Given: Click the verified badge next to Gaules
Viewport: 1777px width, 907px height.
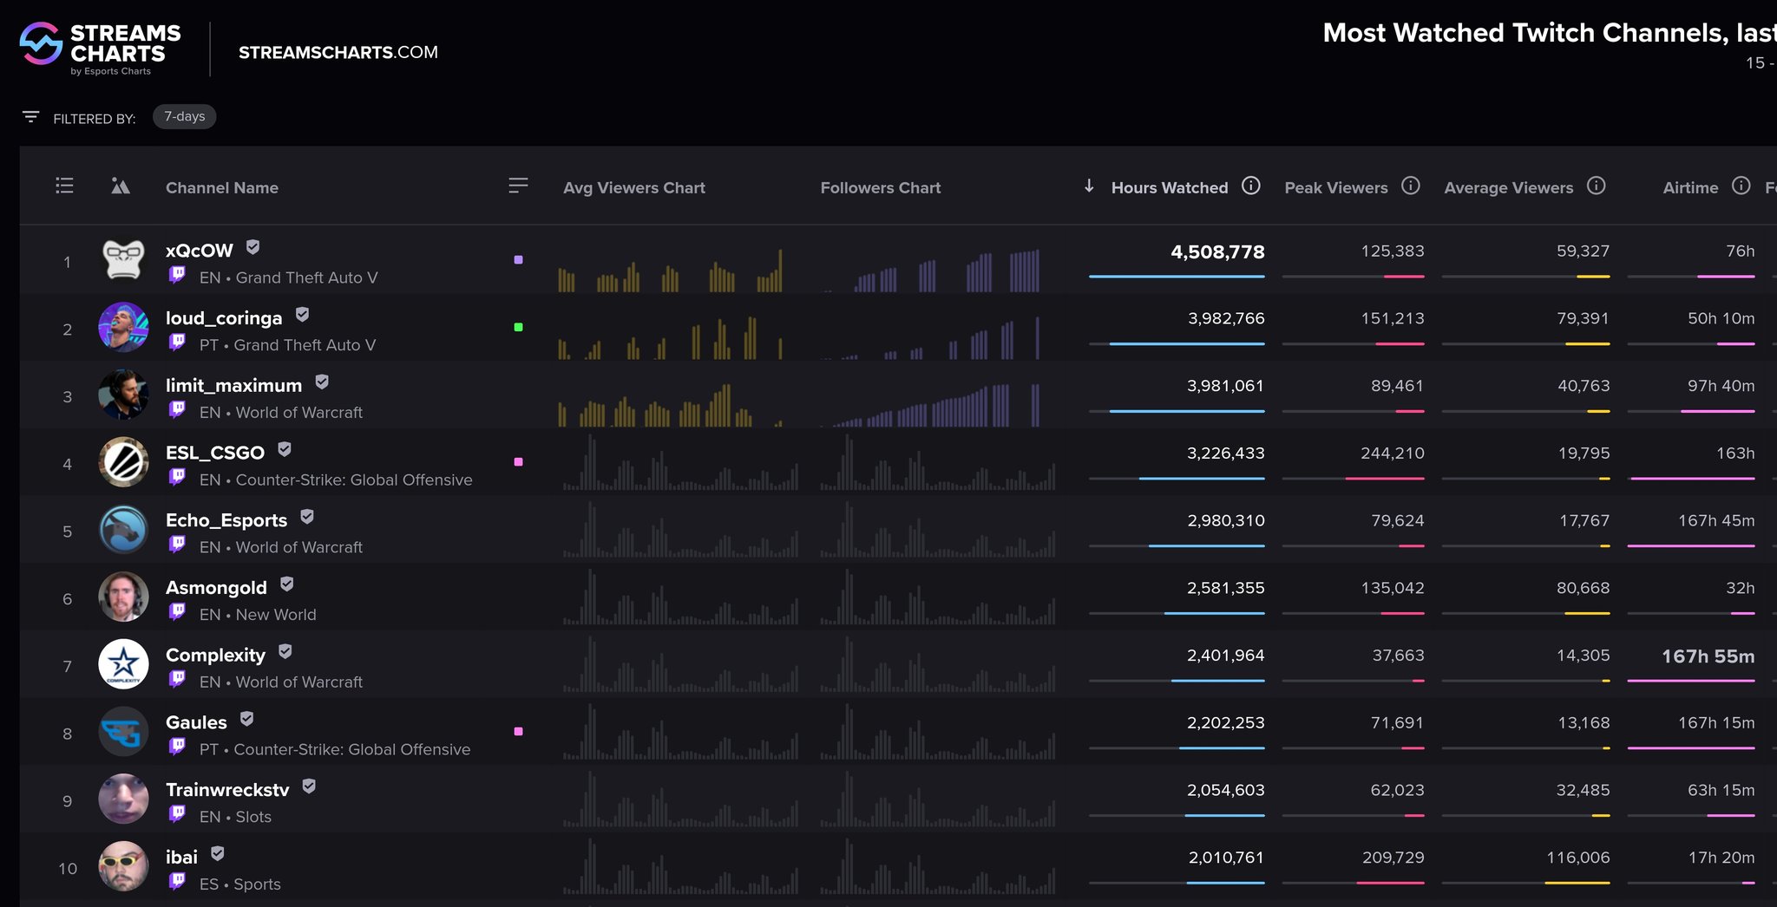Looking at the screenshot, I should (246, 719).
